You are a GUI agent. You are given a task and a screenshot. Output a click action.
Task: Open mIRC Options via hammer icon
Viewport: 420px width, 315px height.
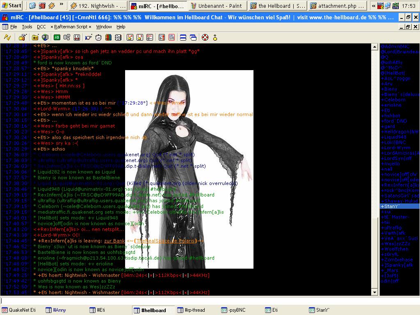pyautogui.click(x=22, y=37)
